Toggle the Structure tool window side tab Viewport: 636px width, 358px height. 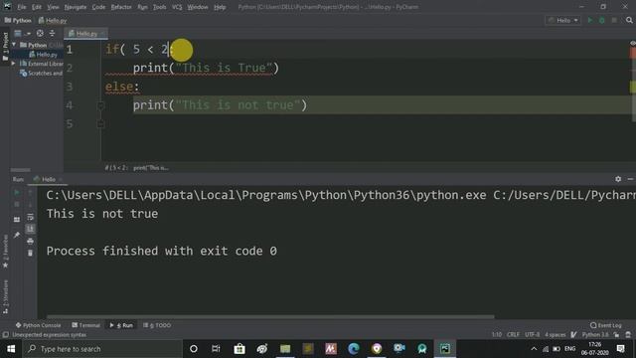coord(5,297)
